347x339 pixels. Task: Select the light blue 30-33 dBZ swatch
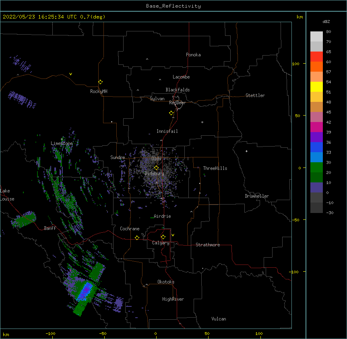(x=316, y=157)
